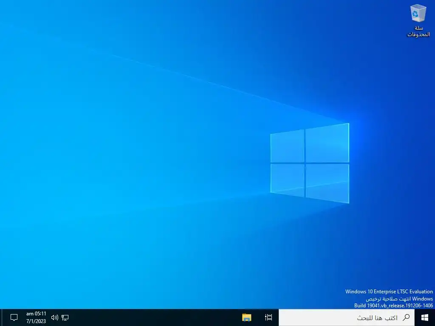Open clock showing 05:11 am

pos(36,318)
